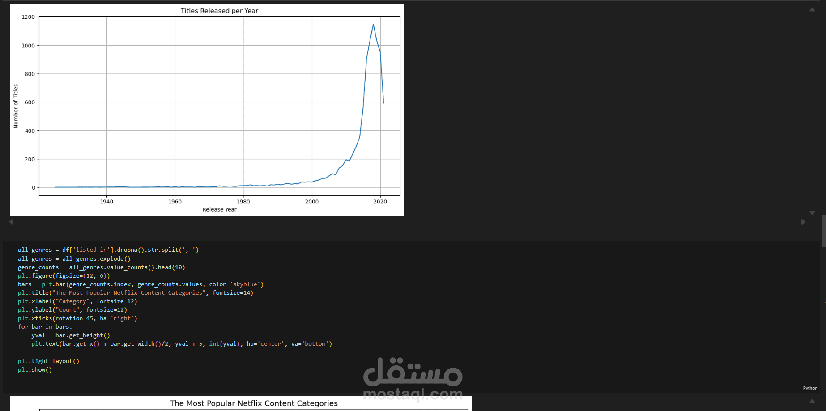The height and width of the screenshot is (411, 826).
Task: Click the genre_counts value_counts().head(10) line
Action: (102, 267)
